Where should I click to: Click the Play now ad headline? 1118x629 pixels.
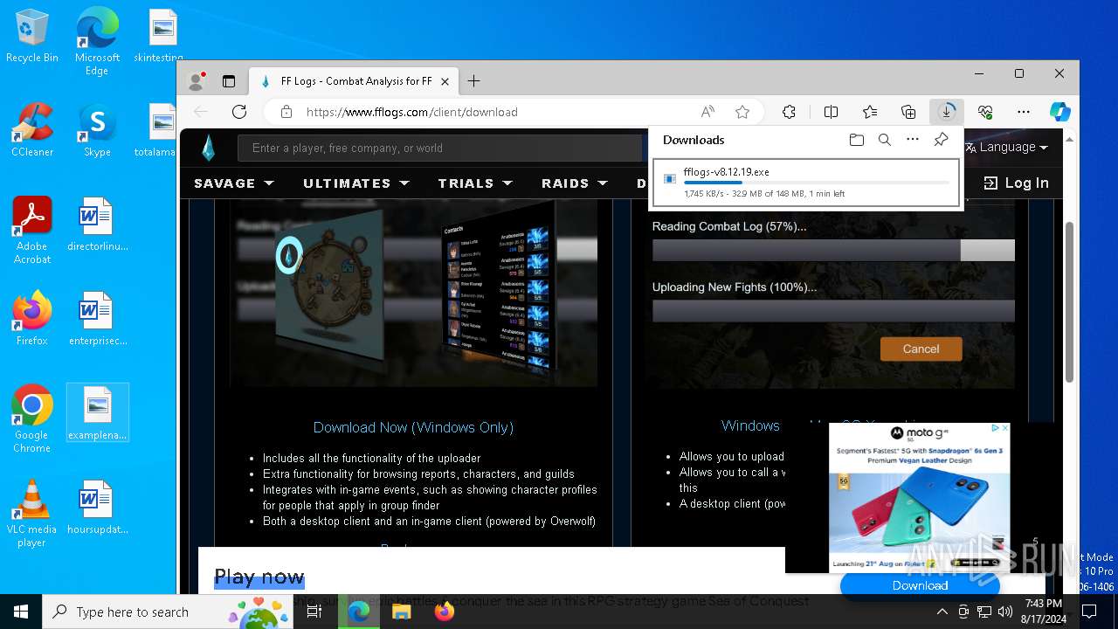coord(259,577)
